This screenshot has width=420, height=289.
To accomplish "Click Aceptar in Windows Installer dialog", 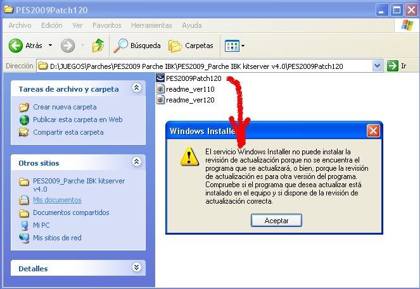I will [276, 221].
